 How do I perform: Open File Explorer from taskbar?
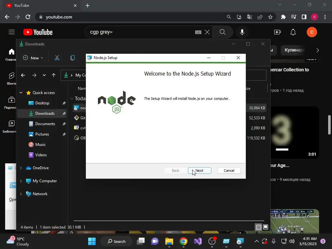click(169, 241)
